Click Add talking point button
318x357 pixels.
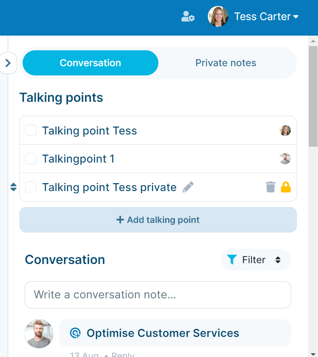(158, 220)
